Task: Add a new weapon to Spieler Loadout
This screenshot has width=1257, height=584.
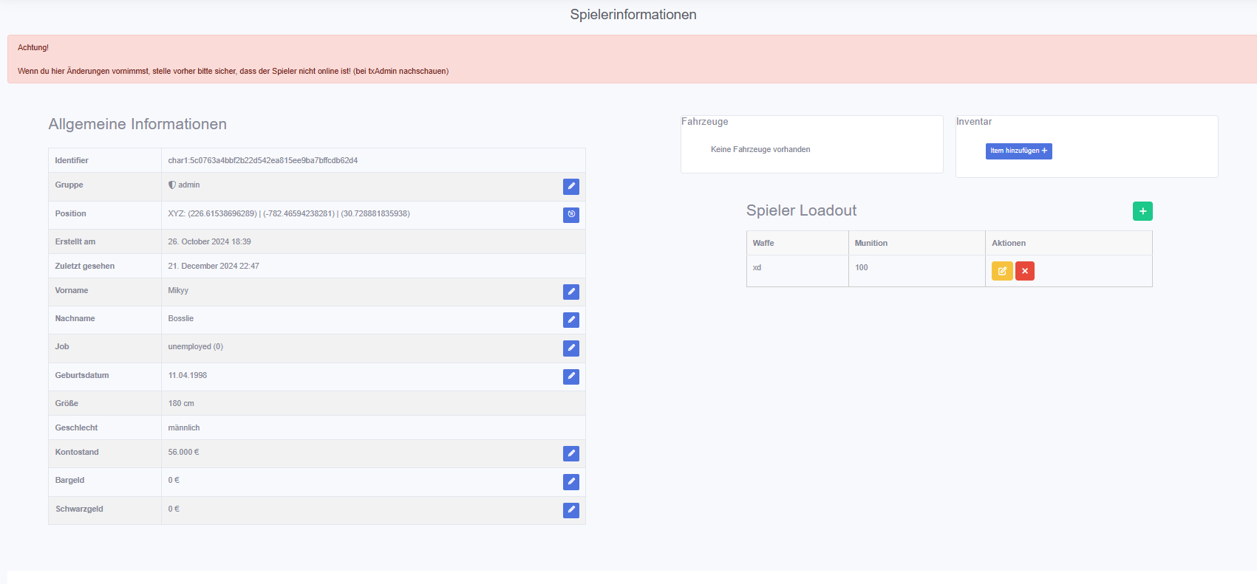Action: point(1142,211)
